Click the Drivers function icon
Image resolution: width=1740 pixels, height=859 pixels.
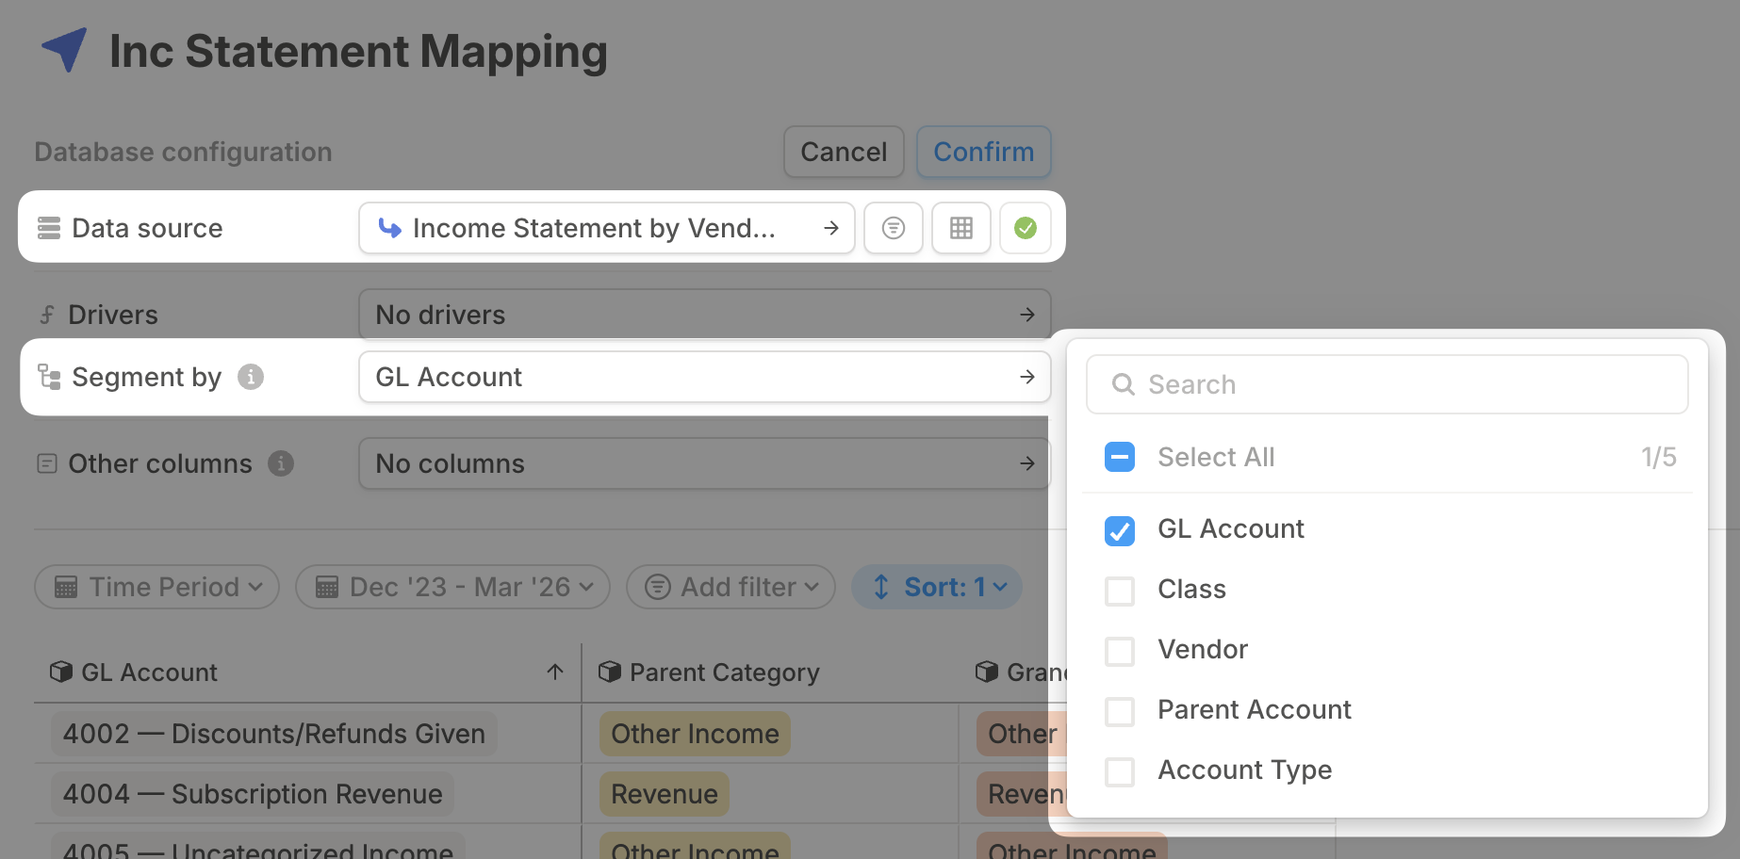click(x=47, y=315)
